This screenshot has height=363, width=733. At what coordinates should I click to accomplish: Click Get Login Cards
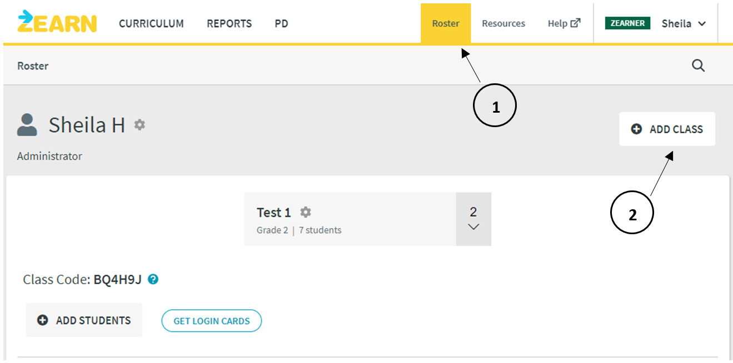click(212, 321)
